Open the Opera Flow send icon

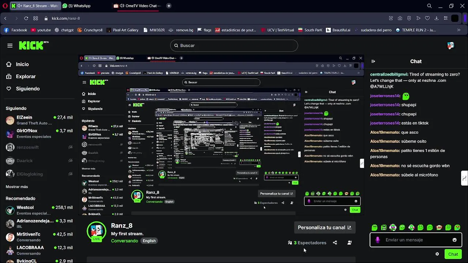[x=418, y=18]
